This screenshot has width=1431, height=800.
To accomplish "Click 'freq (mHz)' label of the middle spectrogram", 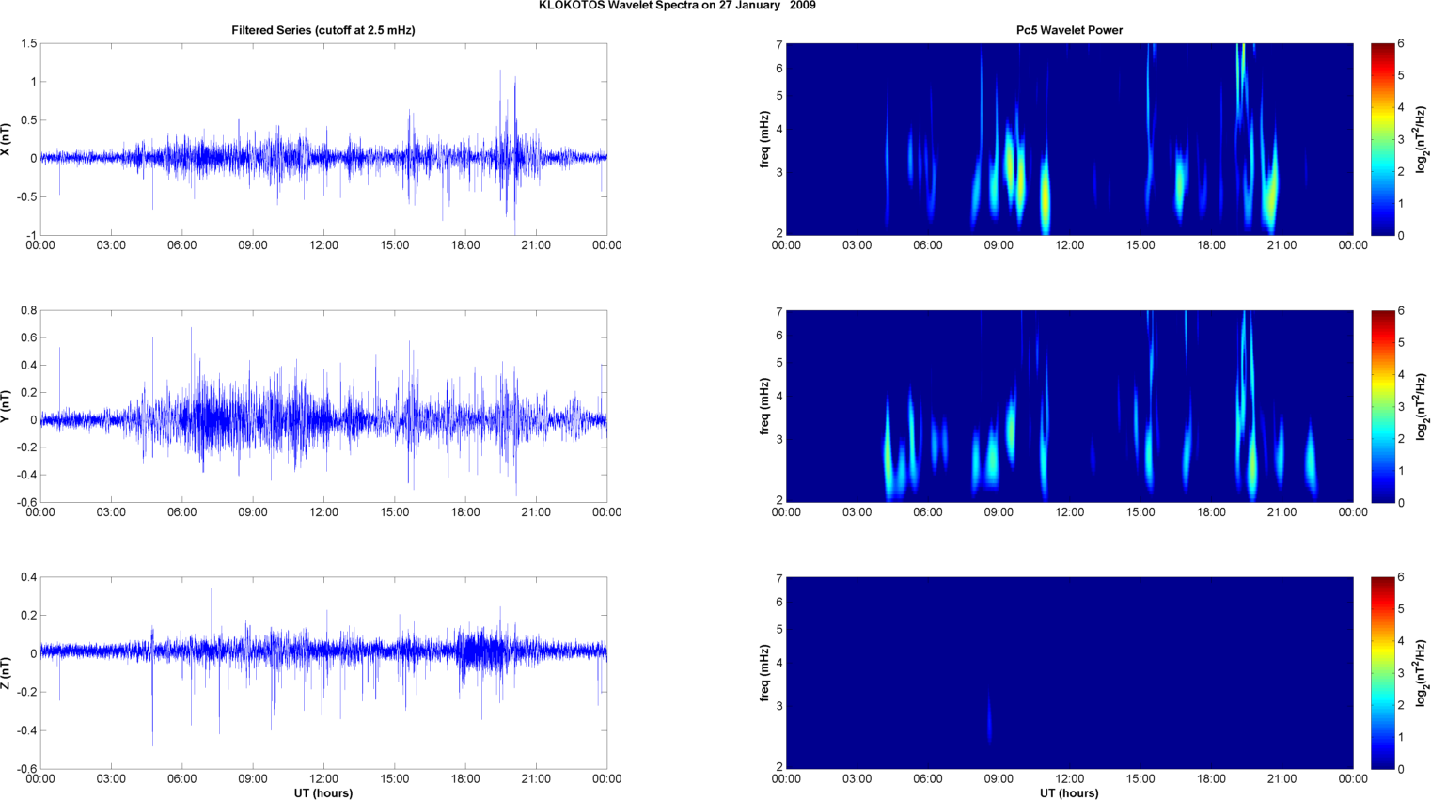I will pos(765,406).
